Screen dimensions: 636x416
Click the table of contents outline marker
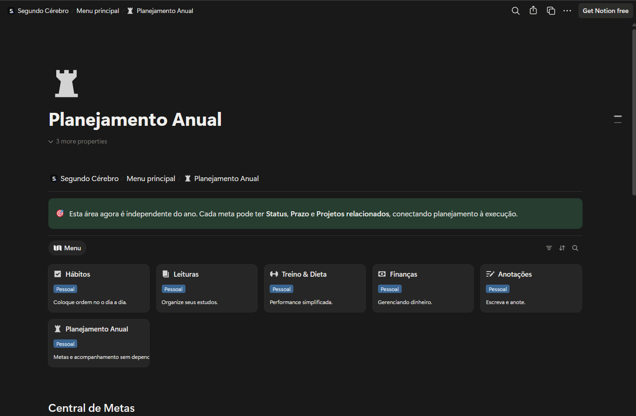click(x=618, y=119)
